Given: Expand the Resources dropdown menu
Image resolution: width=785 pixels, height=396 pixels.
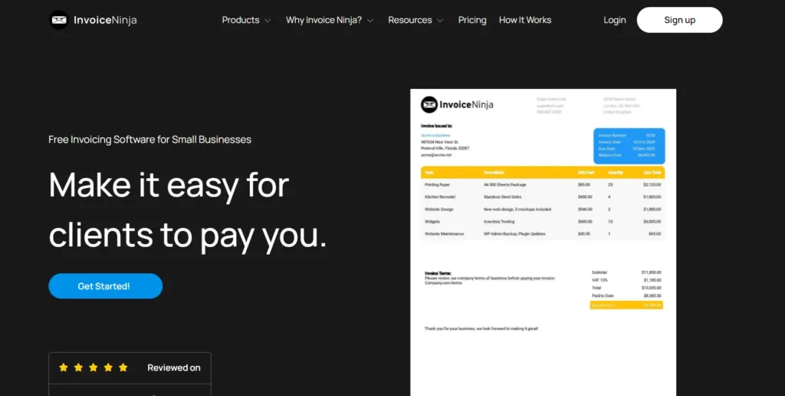Looking at the screenshot, I should [x=415, y=20].
